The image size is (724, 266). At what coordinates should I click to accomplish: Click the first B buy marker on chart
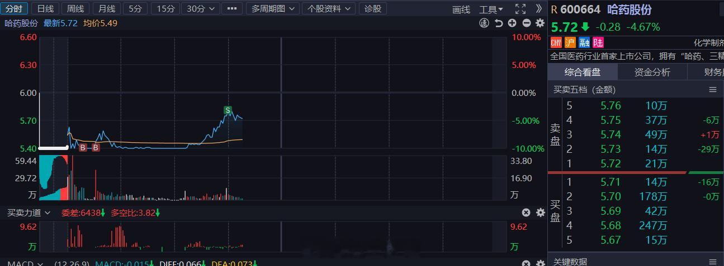pyautogui.click(x=83, y=148)
